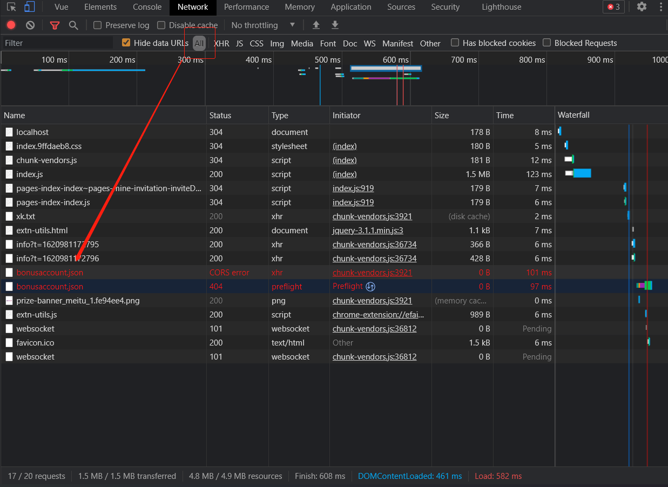
Task: Sort by the Size column header
Action: click(462, 115)
